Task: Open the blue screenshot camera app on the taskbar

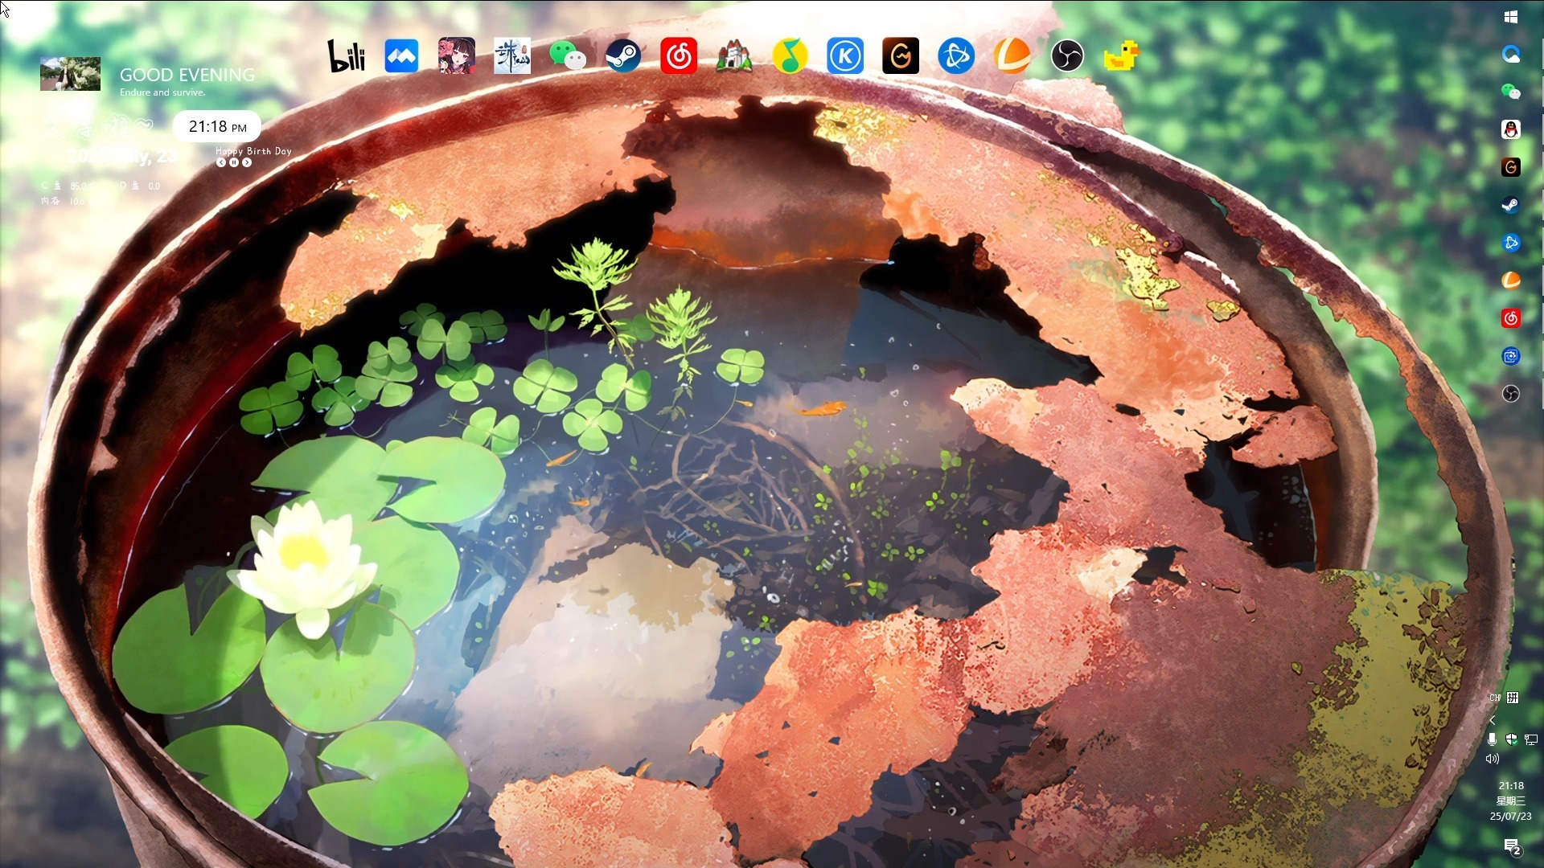Action: (x=1511, y=356)
